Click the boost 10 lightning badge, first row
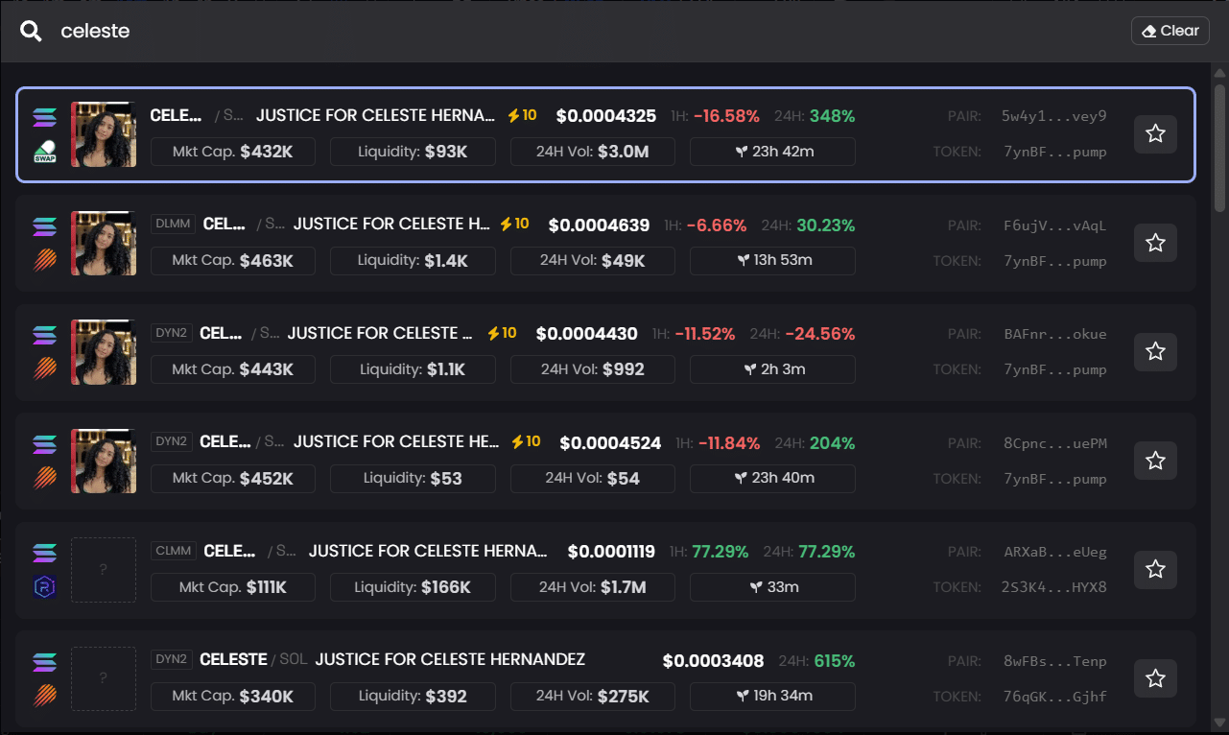This screenshot has width=1229, height=735. pos(522,115)
